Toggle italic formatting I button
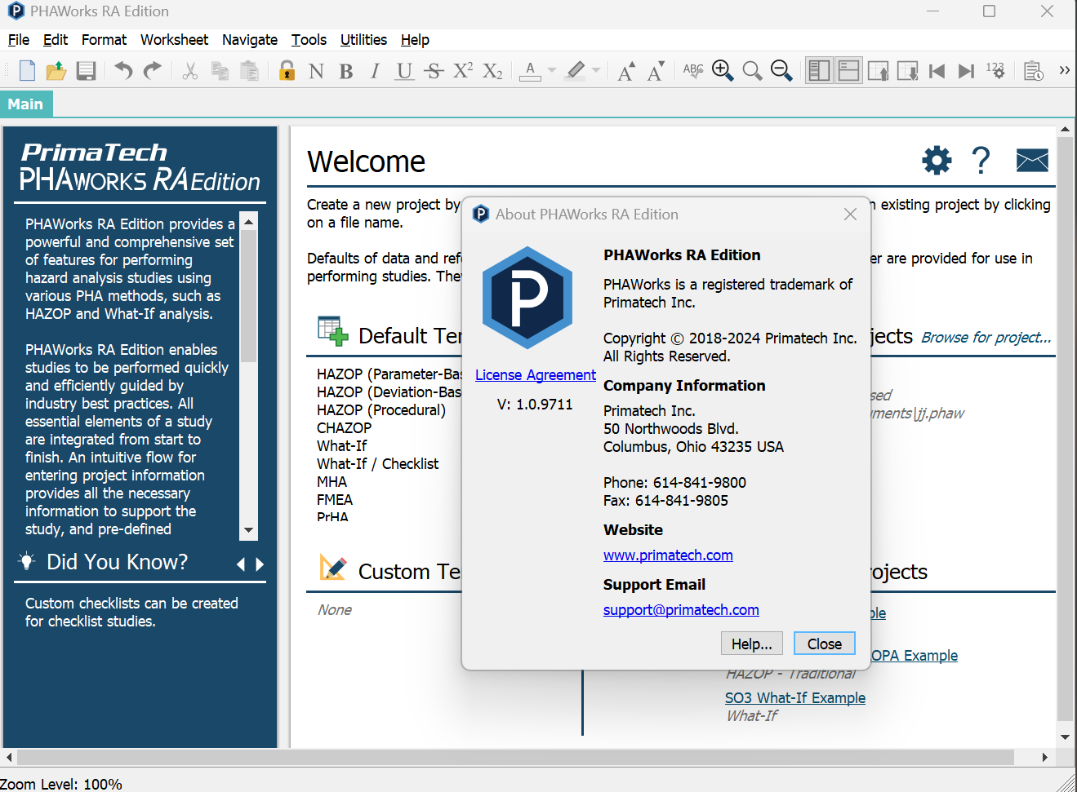The width and height of the screenshot is (1077, 792). (x=375, y=71)
